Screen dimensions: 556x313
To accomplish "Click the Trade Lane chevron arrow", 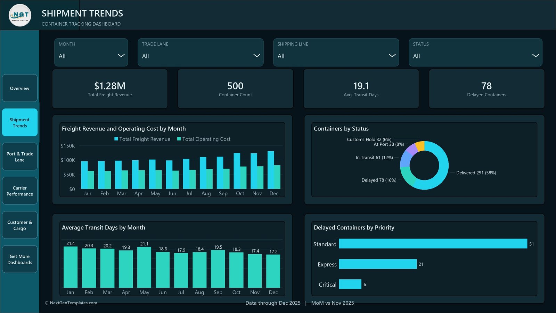I will (257, 56).
